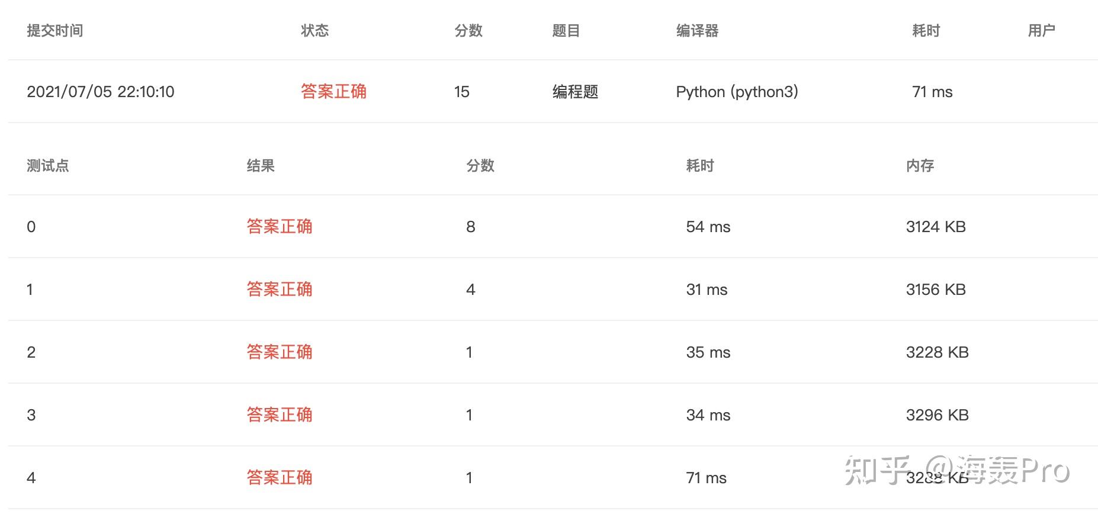Click the 提交时间 column header

(54, 31)
